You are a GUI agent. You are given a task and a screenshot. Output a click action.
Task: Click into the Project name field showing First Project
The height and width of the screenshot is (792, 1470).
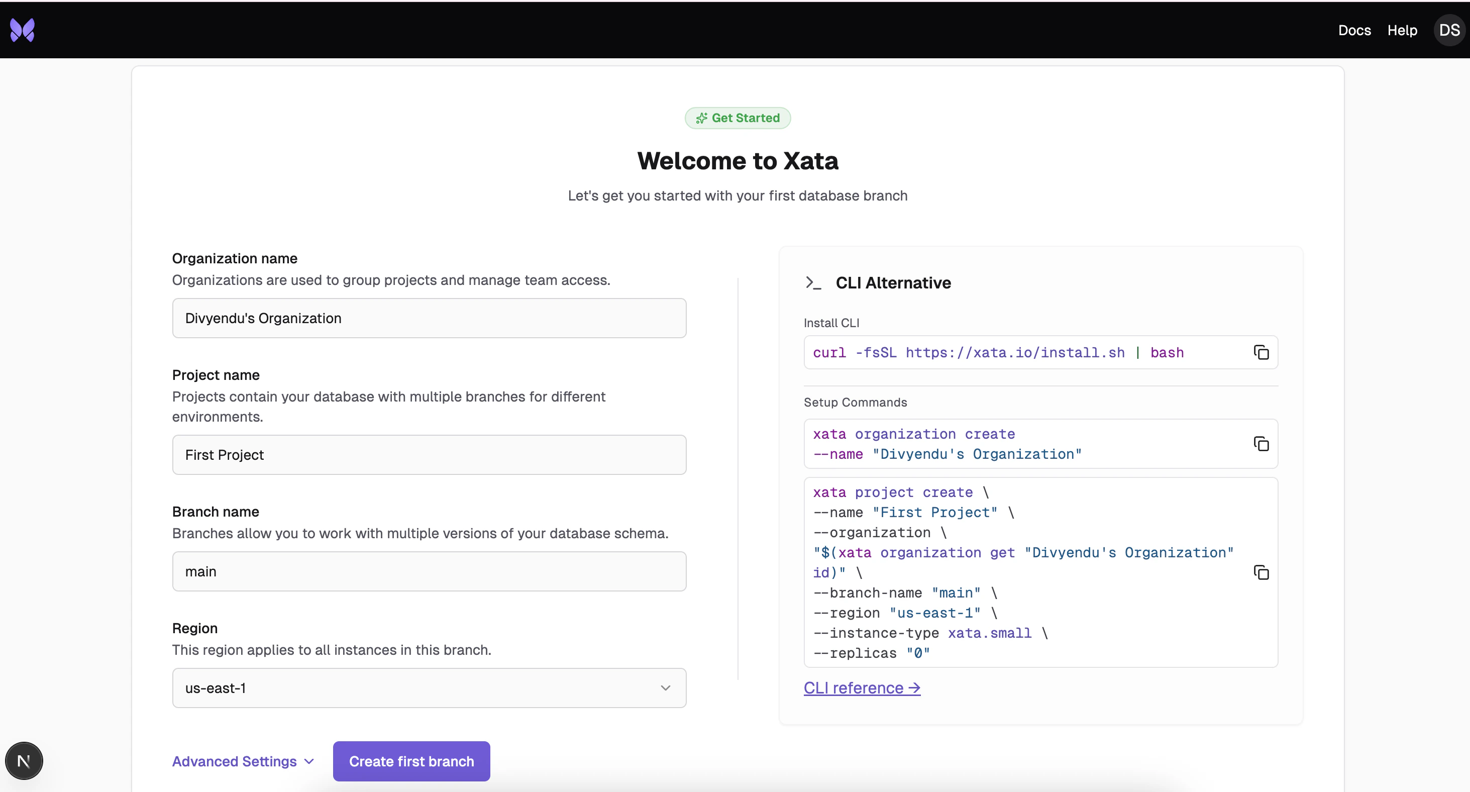point(429,455)
